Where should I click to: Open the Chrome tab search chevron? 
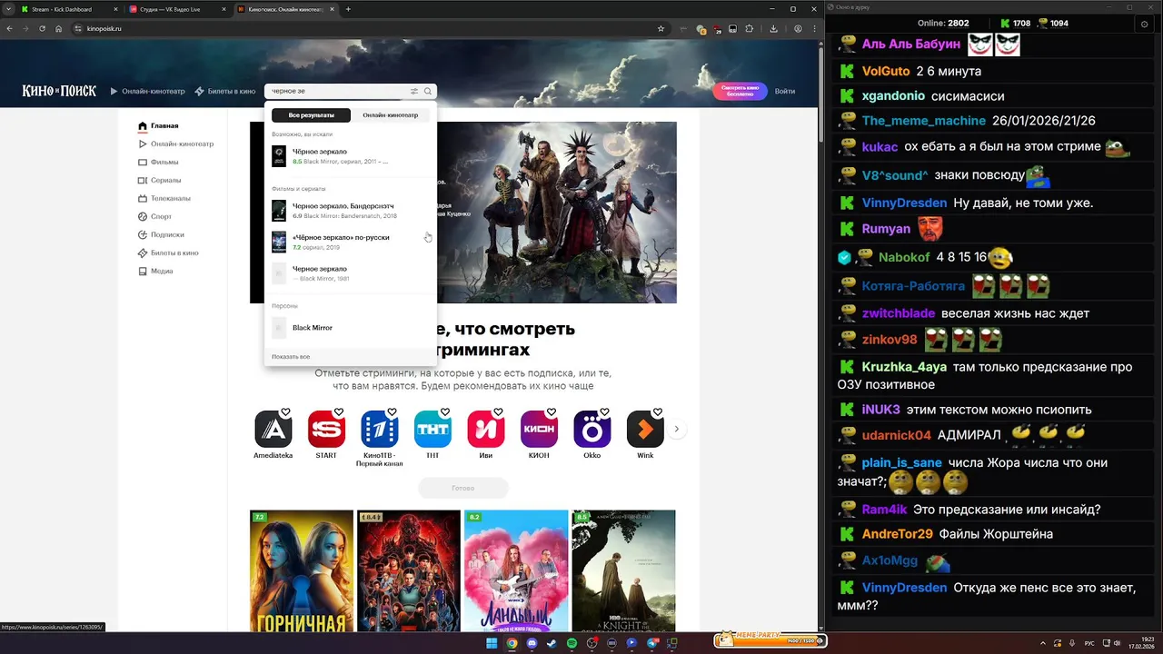pos(8,9)
